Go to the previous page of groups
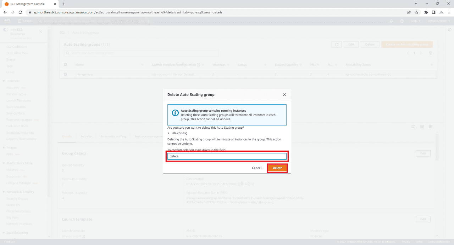This screenshot has height=245, width=454. click(408, 53)
